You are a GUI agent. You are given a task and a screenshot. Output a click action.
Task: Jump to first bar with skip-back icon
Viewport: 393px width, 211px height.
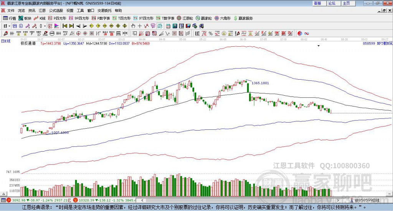click(x=65, y=26)
